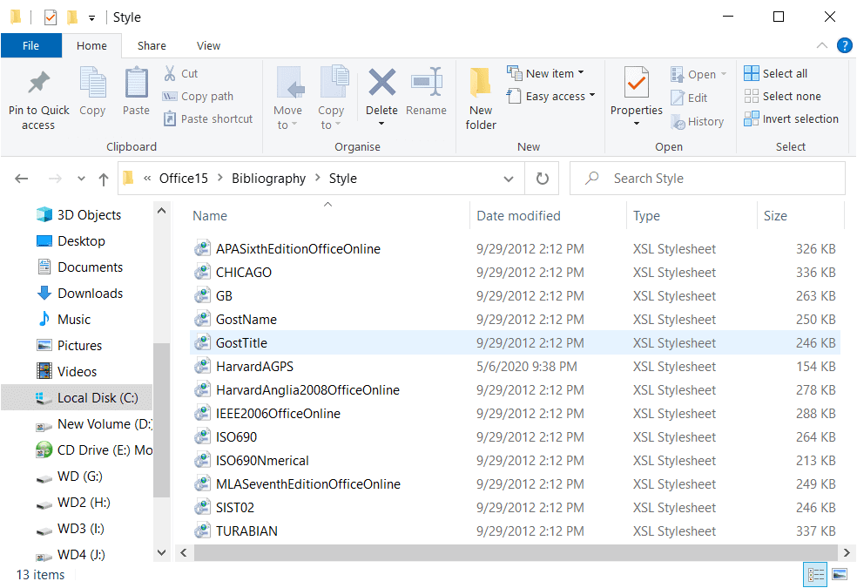
Task: Open the Quick Access Toolbar customize arrow
Action: 91,18
